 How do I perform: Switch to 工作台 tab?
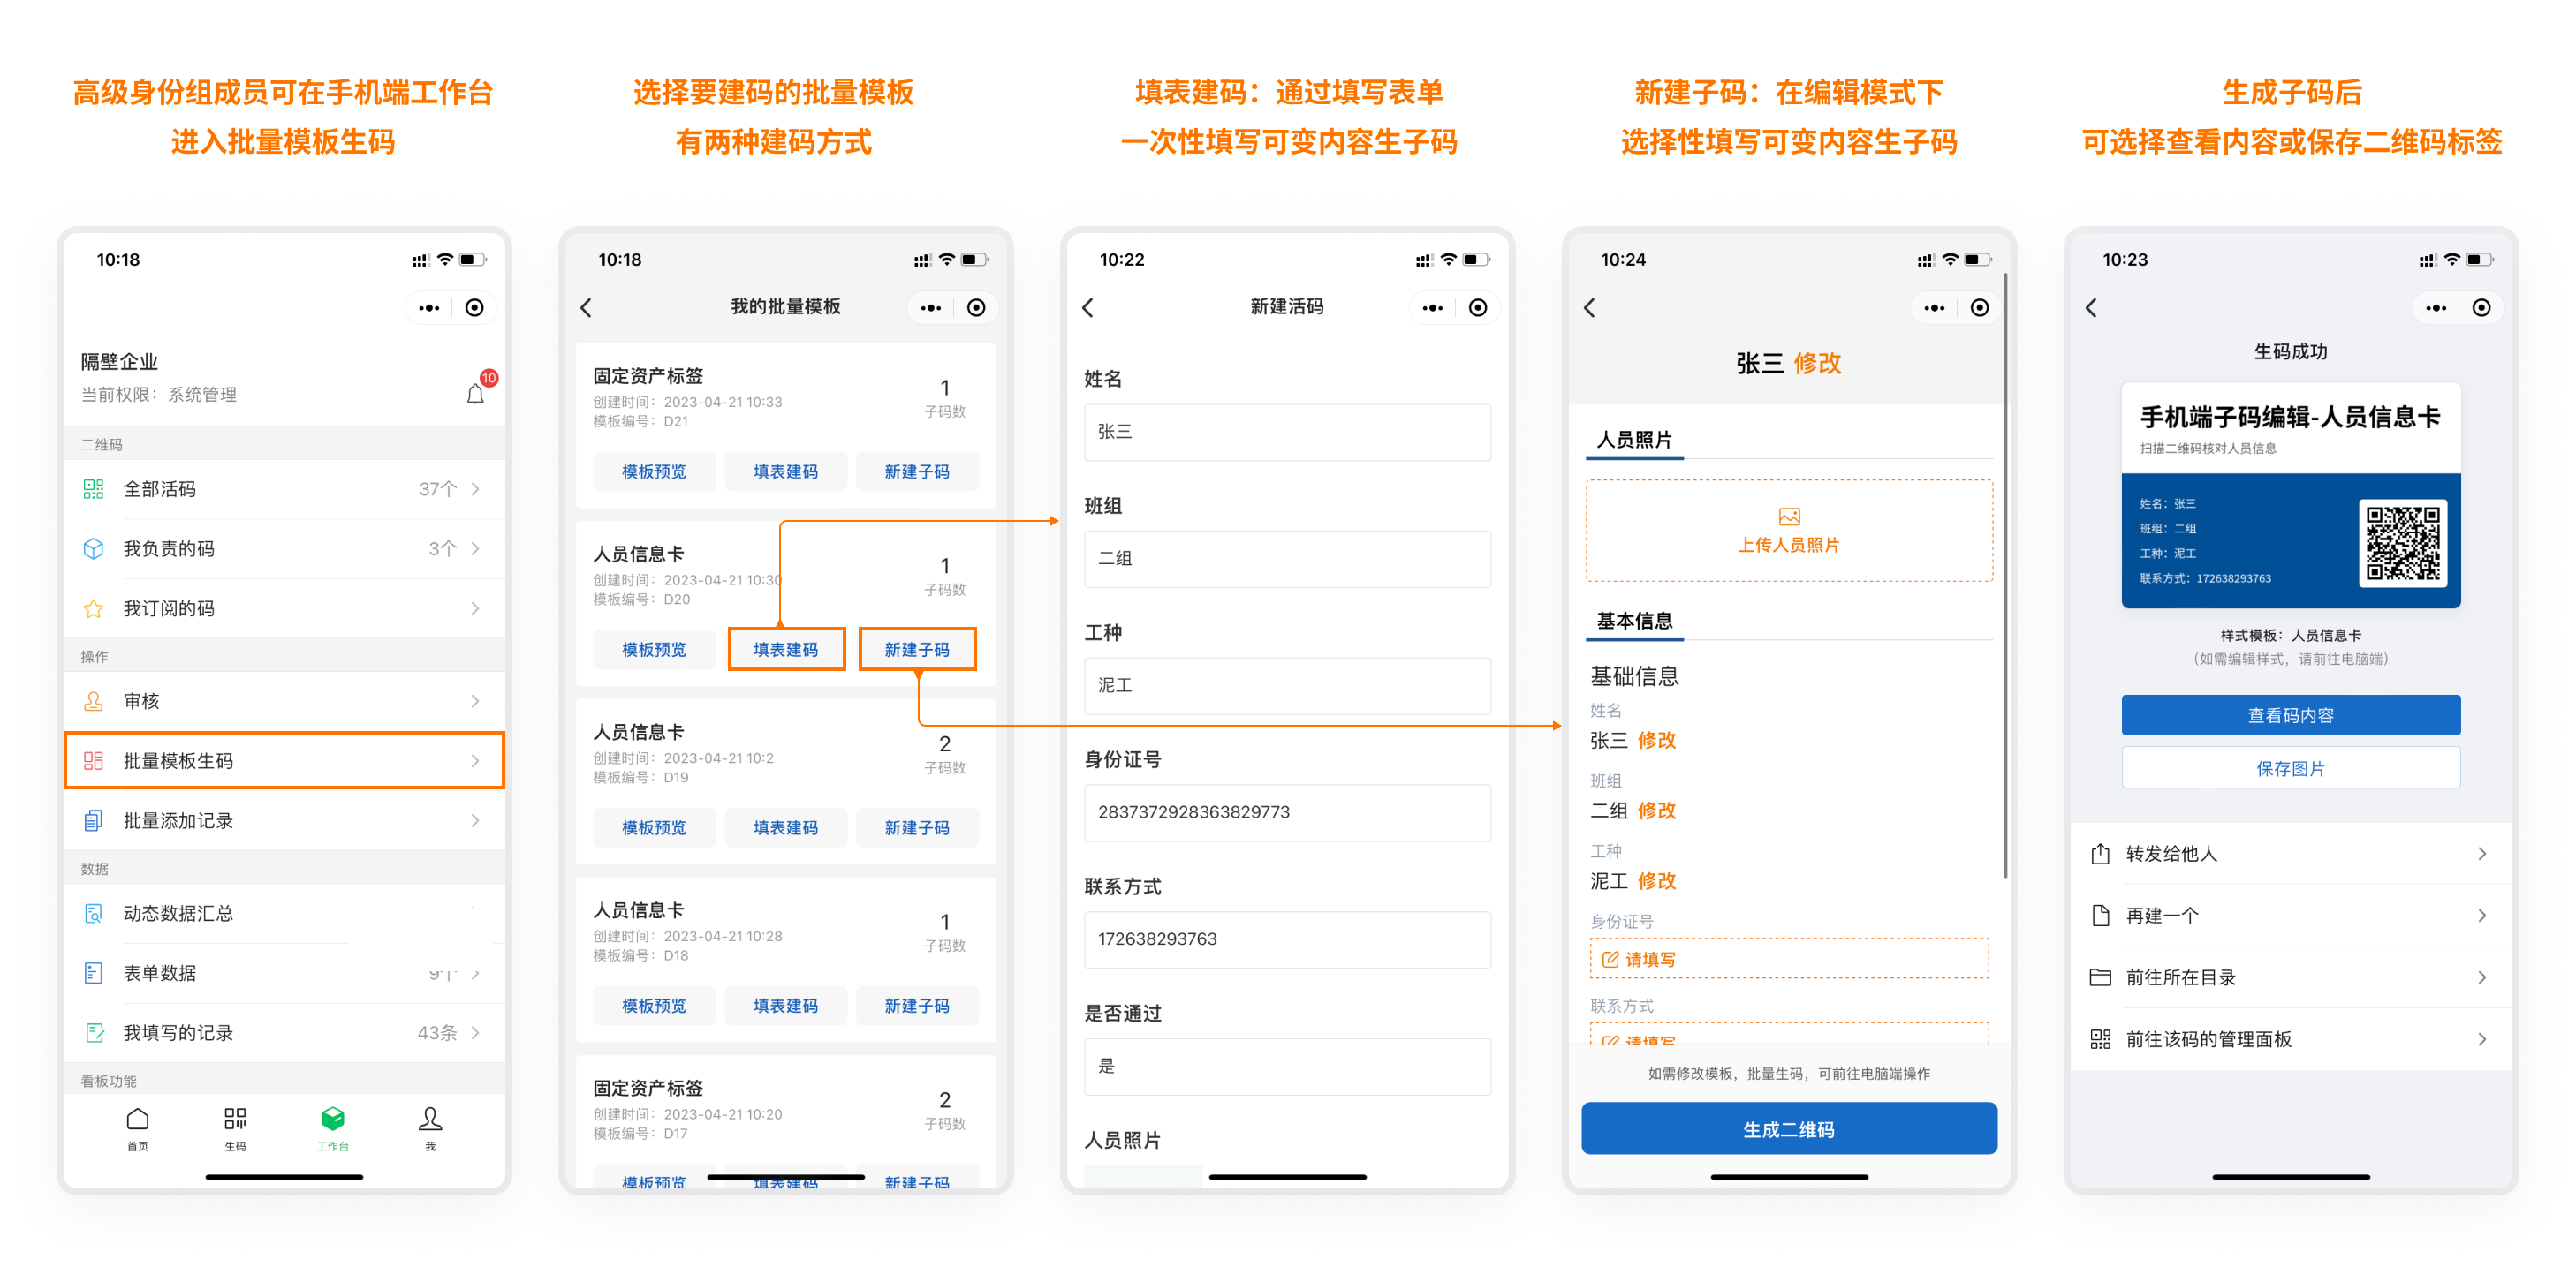coord(332,1129)
